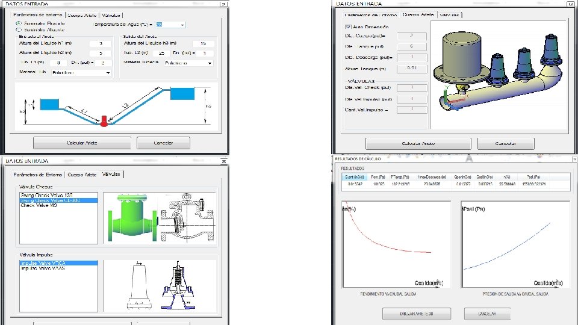Click the Cant. Val. Impulso field
The width and height of the screenshot is (578, 325).
(x=412, y=110)
